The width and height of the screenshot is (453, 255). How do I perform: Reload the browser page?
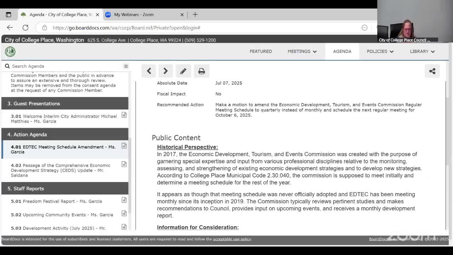tap(25, 28)
